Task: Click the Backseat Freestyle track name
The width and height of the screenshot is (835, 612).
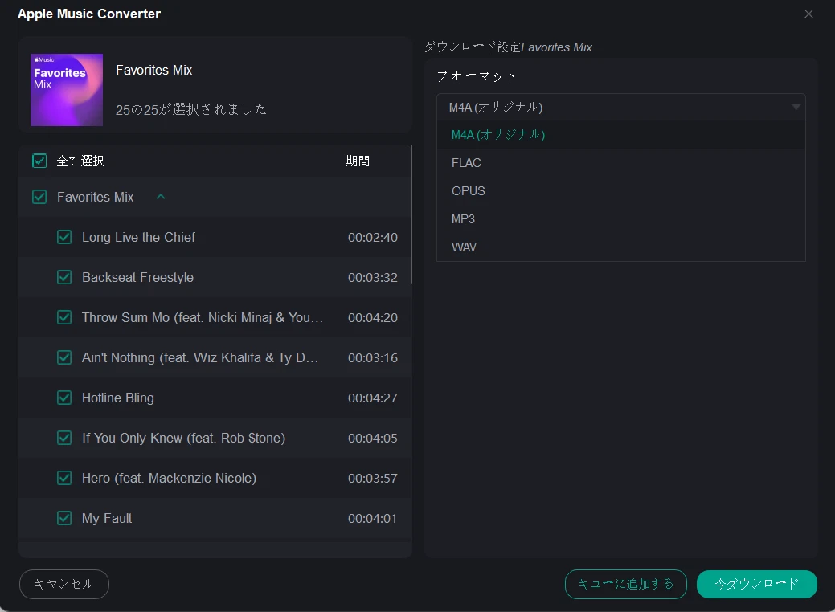Action: pyautogui.click(x=137, y=277)
